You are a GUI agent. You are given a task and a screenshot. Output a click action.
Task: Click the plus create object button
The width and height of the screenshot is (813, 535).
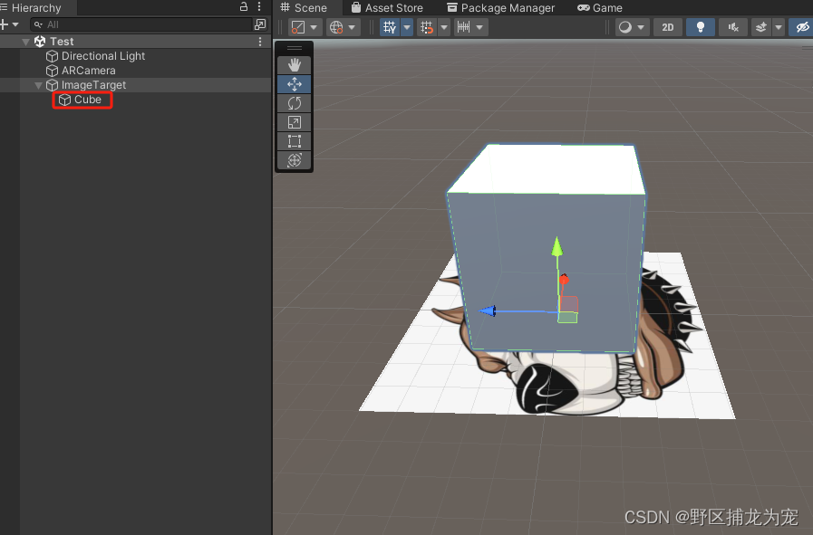pyautogui.click(x=5, y=24)
